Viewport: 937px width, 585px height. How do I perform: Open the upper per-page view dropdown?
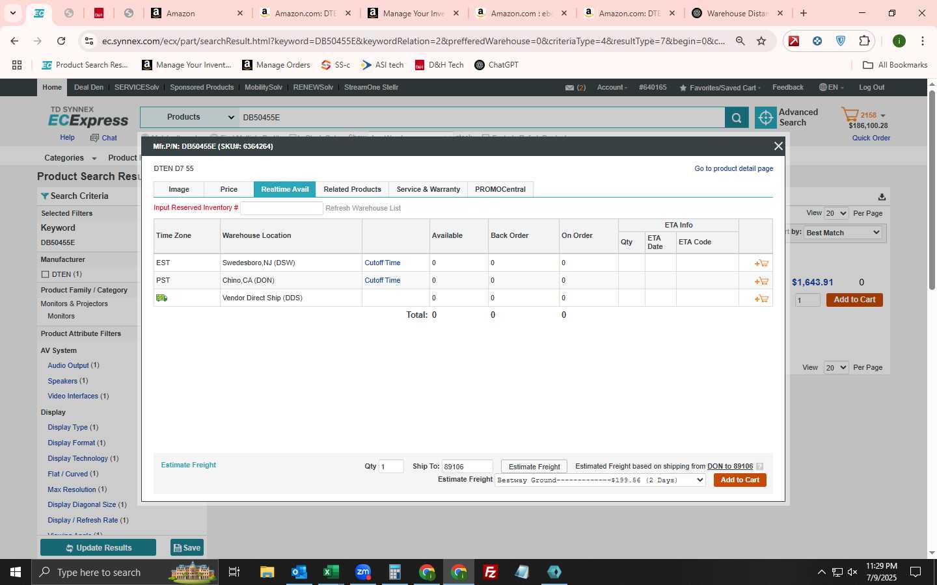coord(836,213)
